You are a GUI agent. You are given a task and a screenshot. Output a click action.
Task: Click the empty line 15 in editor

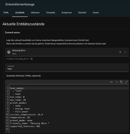pyautogui.click(x=69, y=129)
